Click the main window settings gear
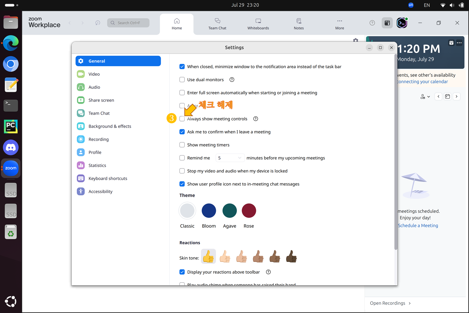Screen dimensions: 469x313 pyautogui.click(x=356, y=40)
